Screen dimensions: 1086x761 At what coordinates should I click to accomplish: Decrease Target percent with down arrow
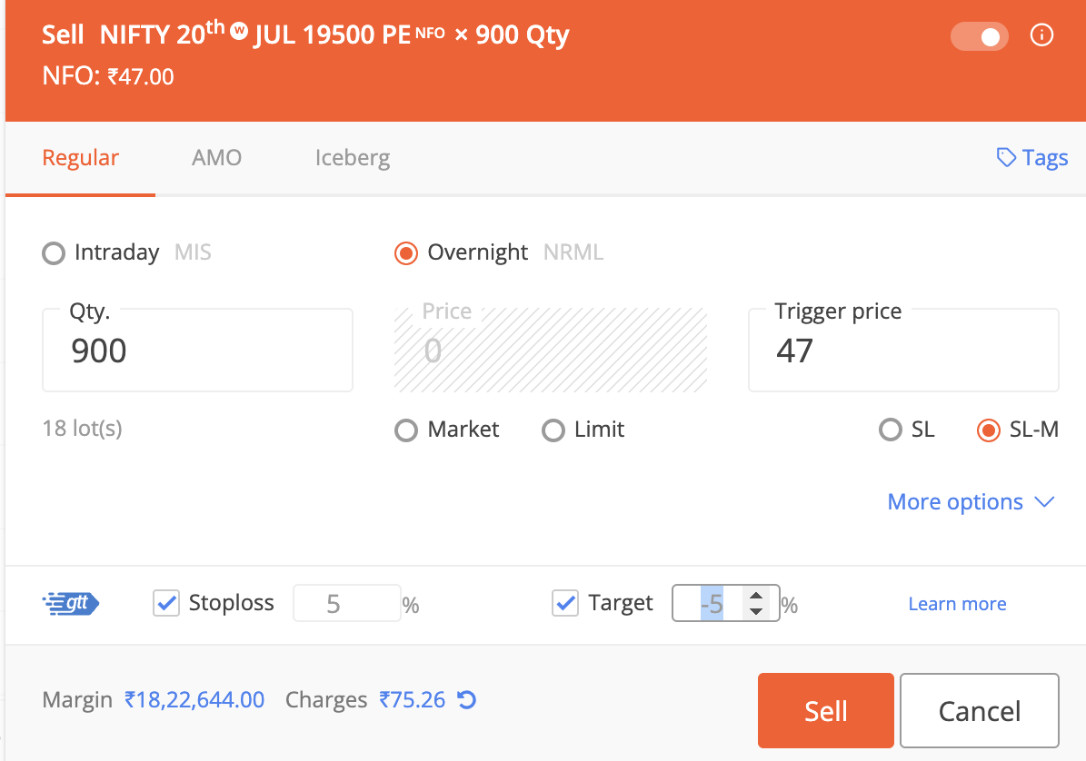756,611
